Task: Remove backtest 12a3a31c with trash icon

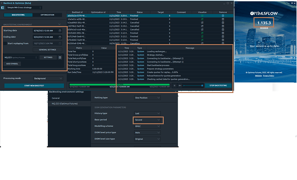Action: (223, 19)
